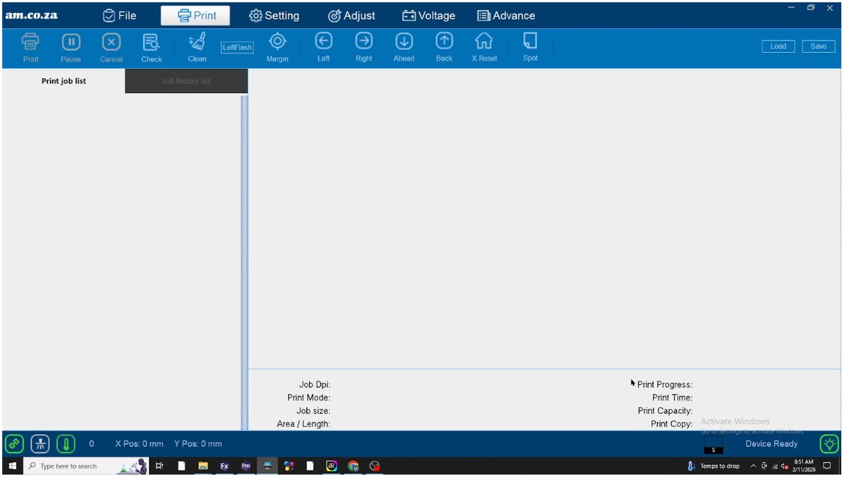Set the Margin position
This screenshot has height=478, width=844.
pyautogui.click(x=277, y=47)
